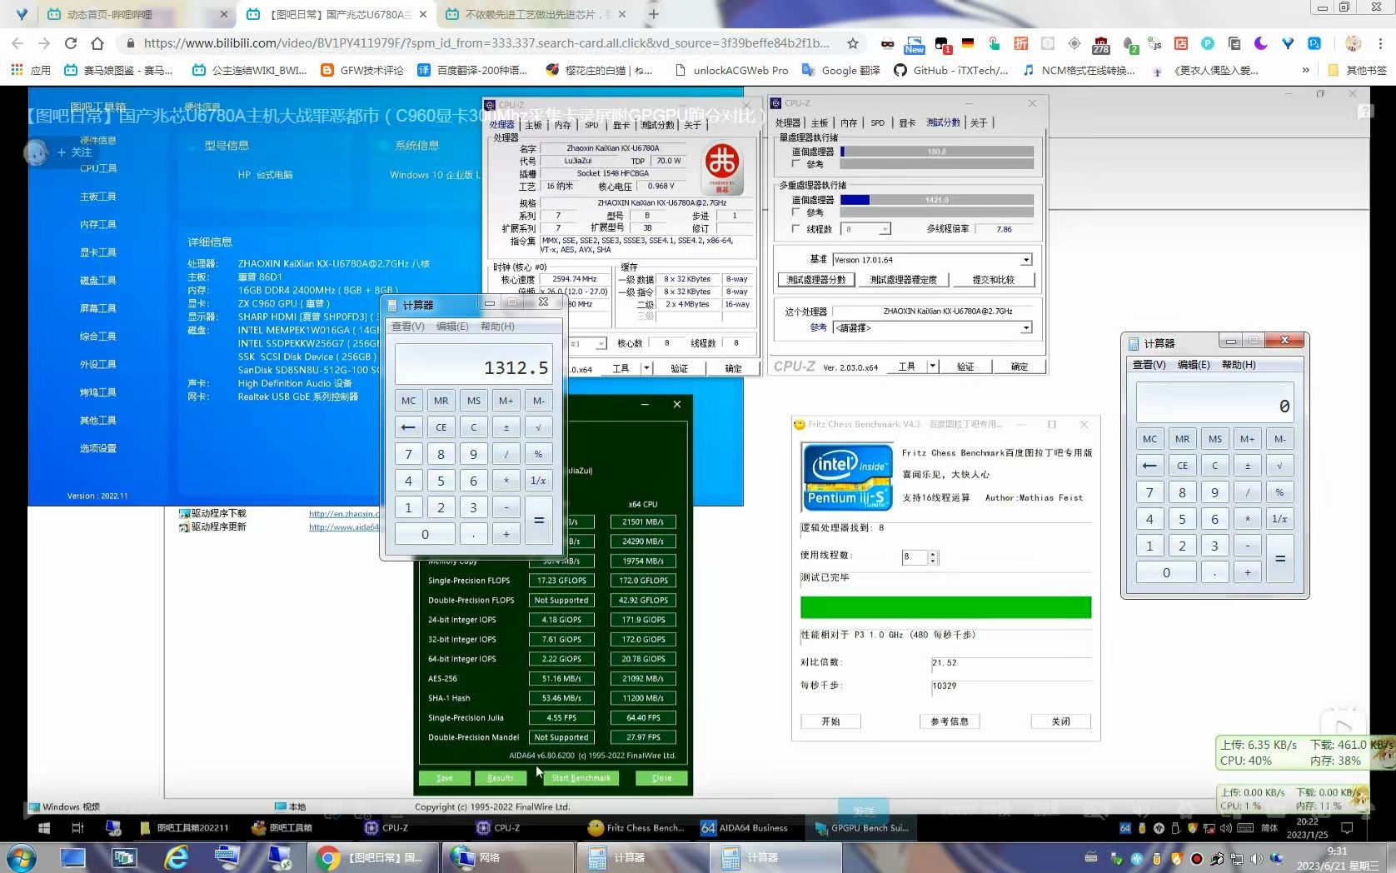The height and width of the screenshot is (873, 1396).
Task: Tick 参考 checkbox under single-thread score
Action: tap(795, 164)
